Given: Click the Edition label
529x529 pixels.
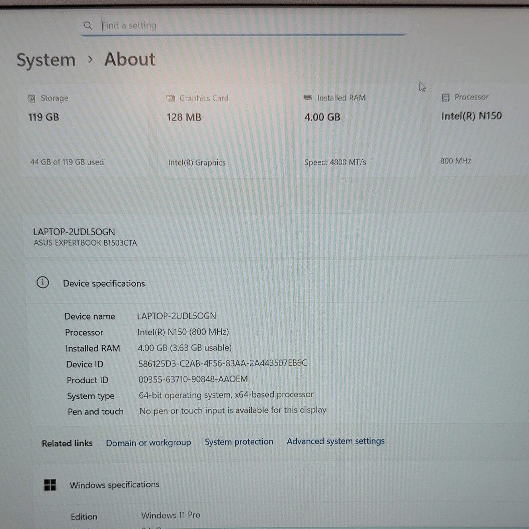Looking at the screenshot, I should click(x=84, y=517).
